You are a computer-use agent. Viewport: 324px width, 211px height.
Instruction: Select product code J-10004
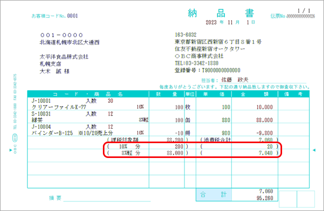(41, 127)
